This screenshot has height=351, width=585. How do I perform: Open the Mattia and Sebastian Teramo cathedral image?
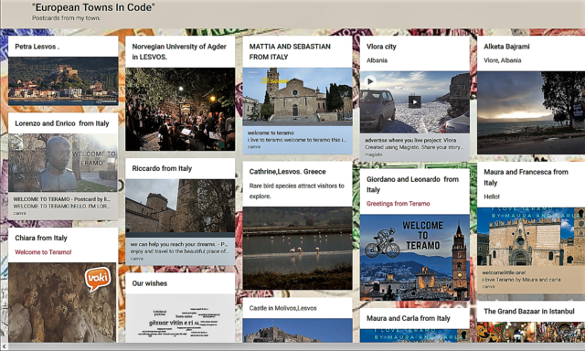coord(297,97)
